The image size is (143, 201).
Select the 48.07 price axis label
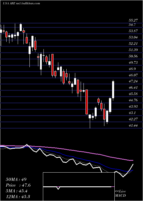133,75
